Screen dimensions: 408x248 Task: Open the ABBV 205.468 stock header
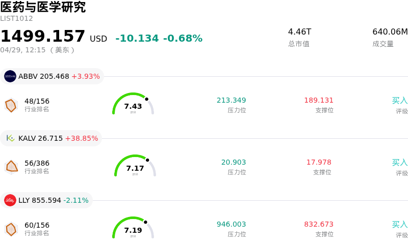coord(52,76)
